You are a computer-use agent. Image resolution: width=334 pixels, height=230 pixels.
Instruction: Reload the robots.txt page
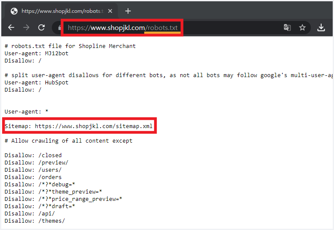pos(42,27)
